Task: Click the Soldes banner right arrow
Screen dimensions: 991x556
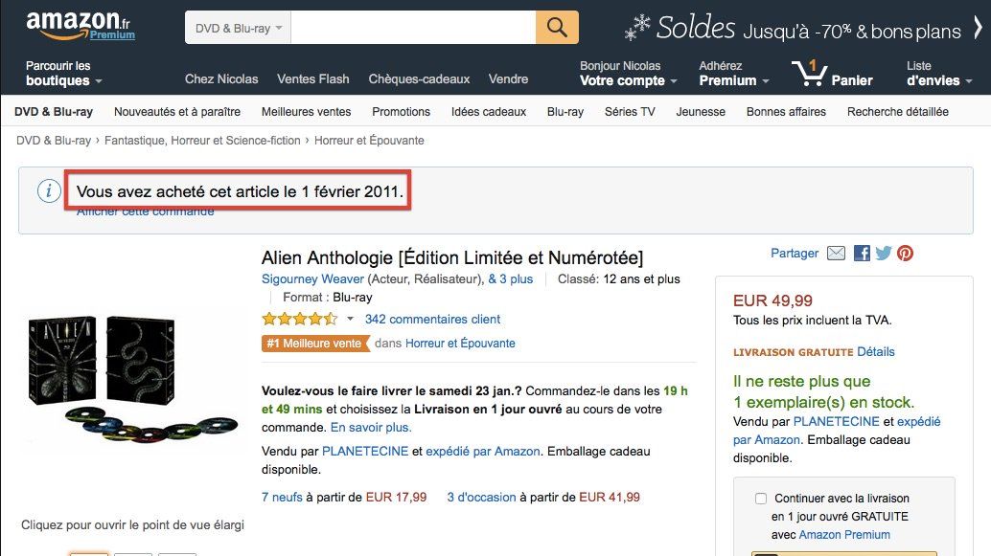Action: pos(977,28)
